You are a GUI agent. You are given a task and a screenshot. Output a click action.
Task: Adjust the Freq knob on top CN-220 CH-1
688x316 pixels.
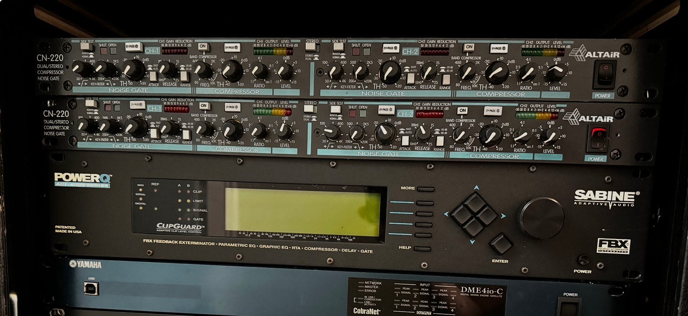point(204,71)
